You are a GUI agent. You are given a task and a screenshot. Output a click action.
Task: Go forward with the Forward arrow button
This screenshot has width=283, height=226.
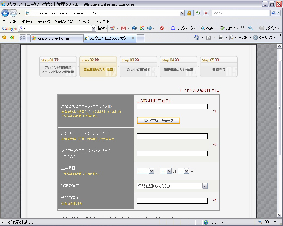tap(13, 13)
